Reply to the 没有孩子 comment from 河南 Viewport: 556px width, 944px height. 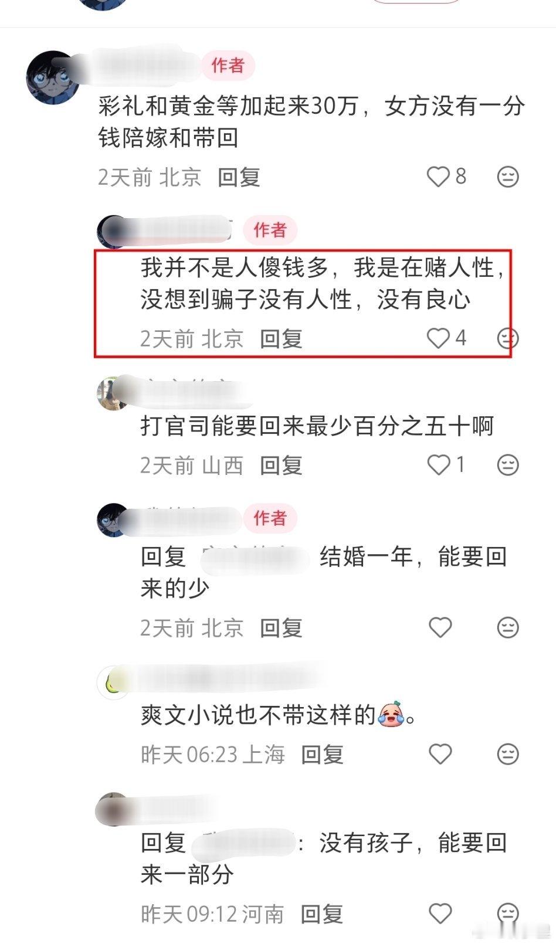coord(322,914)
